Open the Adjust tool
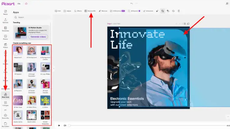Viewport: 230px width, 129px height. (67, 11)
